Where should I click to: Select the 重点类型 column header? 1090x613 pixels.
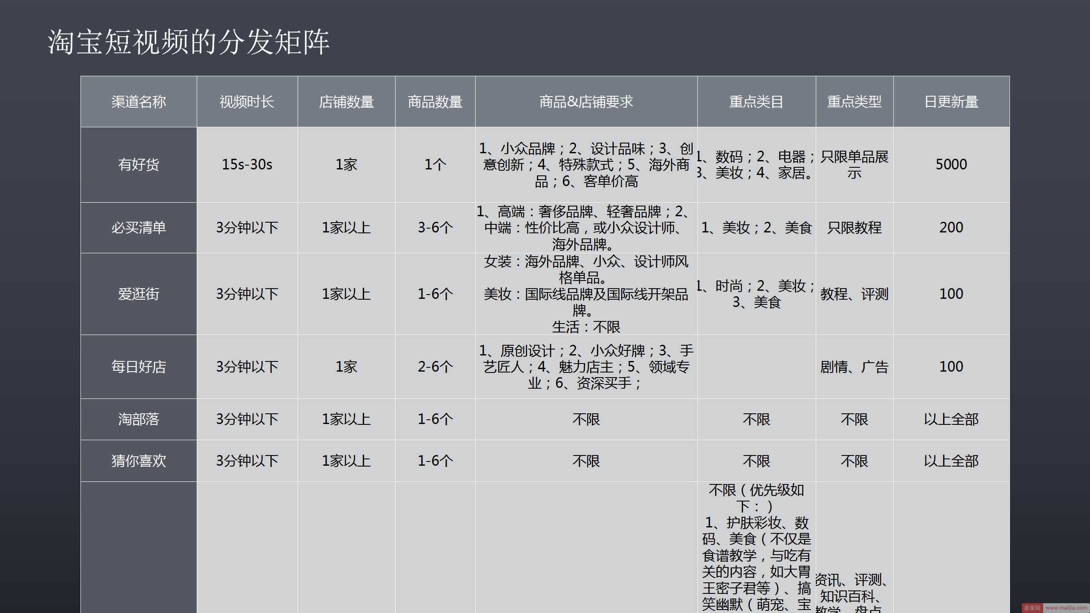(855, 102)
